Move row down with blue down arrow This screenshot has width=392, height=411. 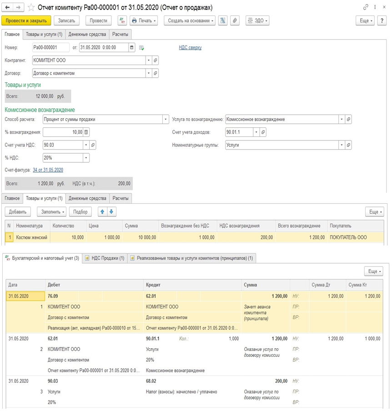[x=111, y=211]
